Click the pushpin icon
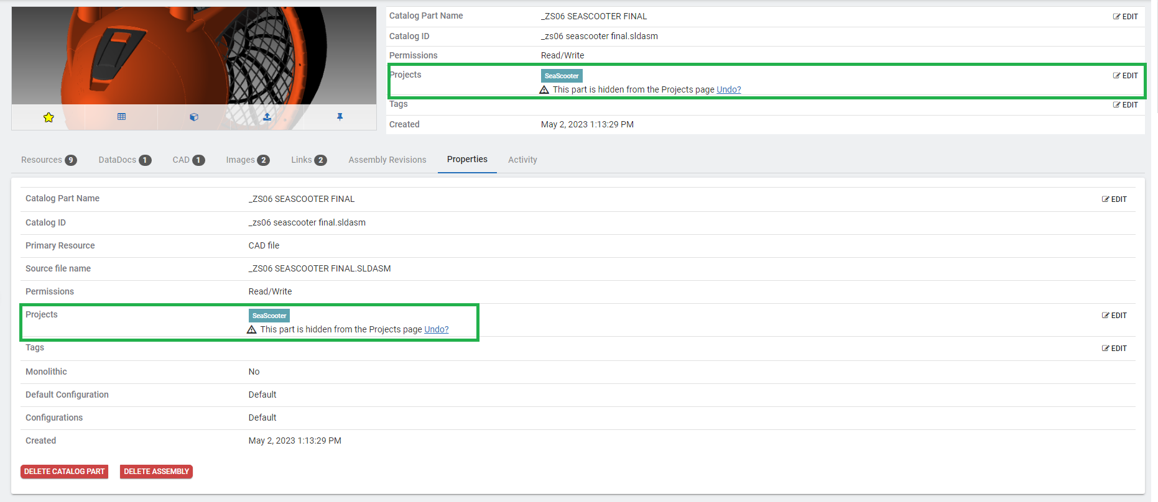Viewport: 1158px width, 502px height. tap(340, 117)
